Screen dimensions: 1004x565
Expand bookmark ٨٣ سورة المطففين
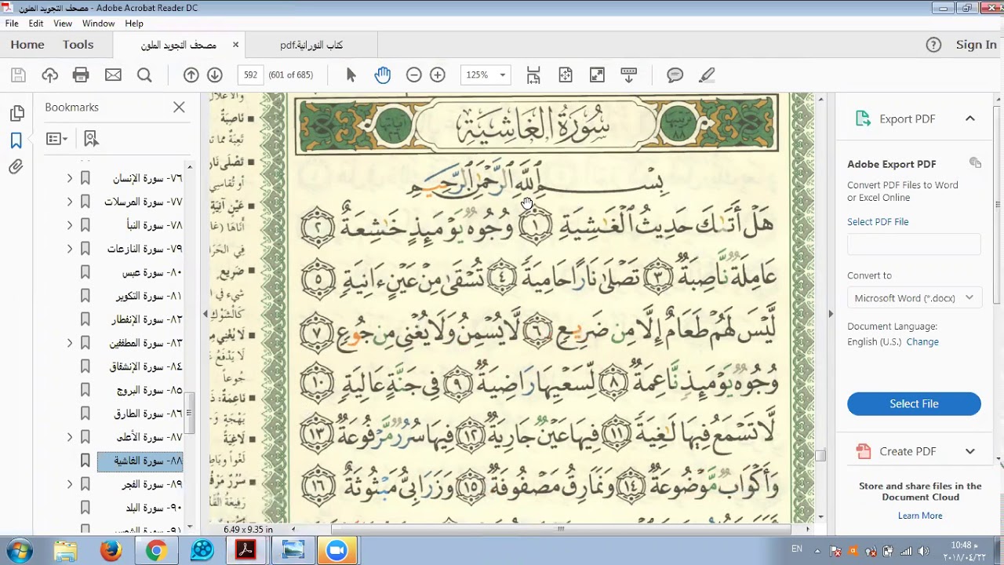[70, 343]
